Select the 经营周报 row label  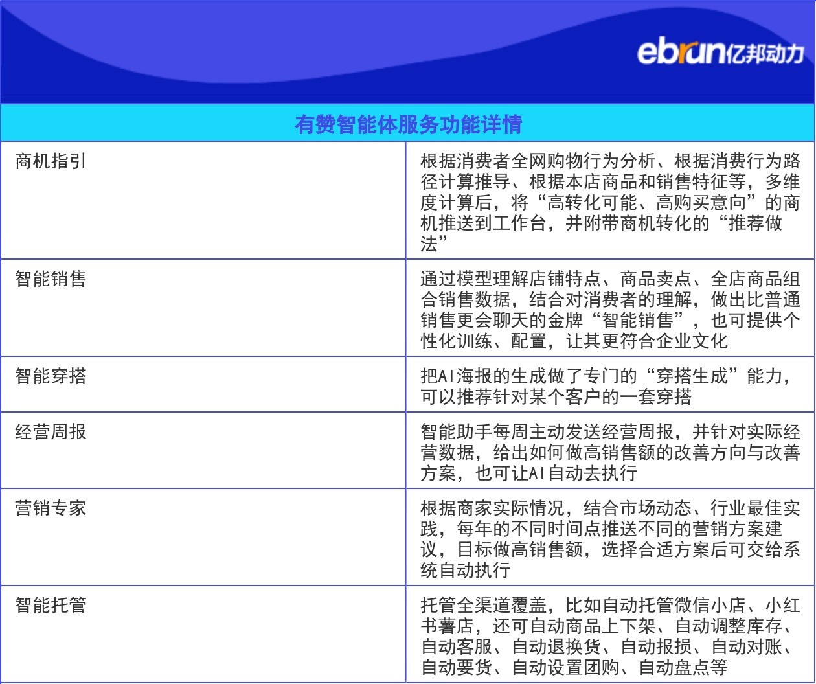[51, 432]
